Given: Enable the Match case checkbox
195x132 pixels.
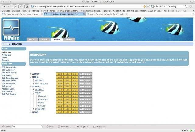Looking at the screenshot, I should (94, 127).
